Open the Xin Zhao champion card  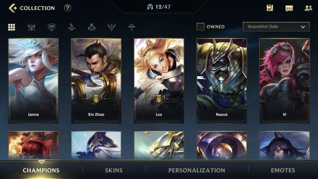pos(96,81)
